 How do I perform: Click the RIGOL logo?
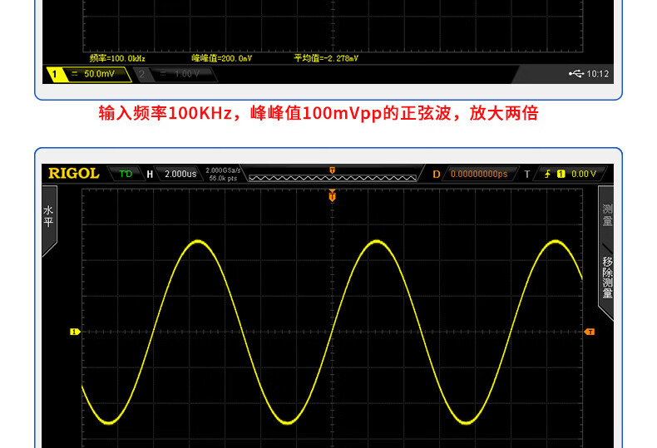pos(73,174)
